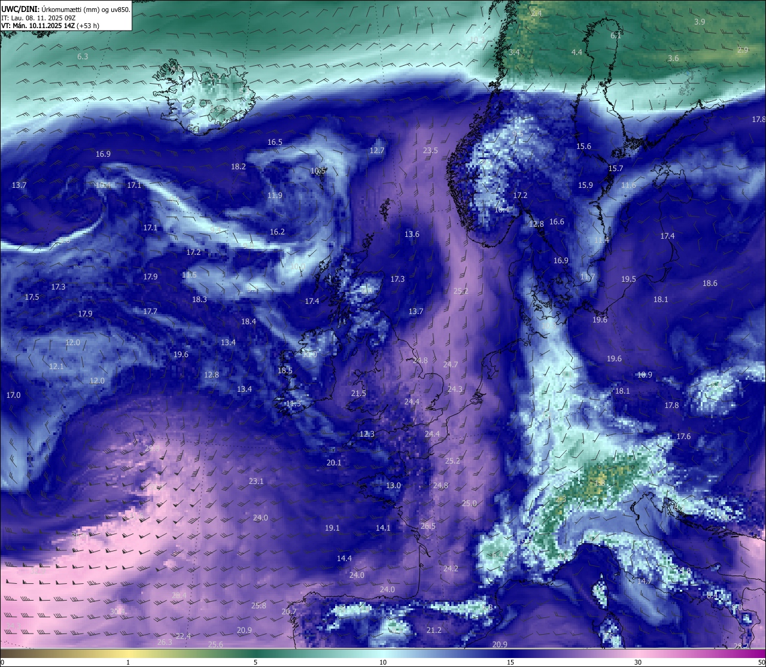Select the 6.3 value west of Iceland
The height and width of the screenshot is (667, 766).
point(83,56)
